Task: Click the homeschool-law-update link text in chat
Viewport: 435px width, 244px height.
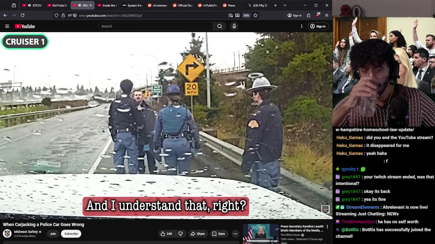Action: point(375,130)
